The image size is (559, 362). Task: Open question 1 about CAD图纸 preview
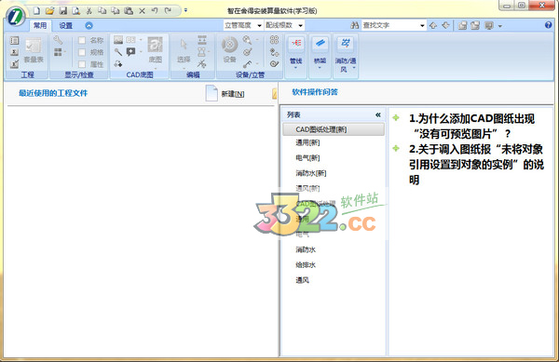coord(471,126)
